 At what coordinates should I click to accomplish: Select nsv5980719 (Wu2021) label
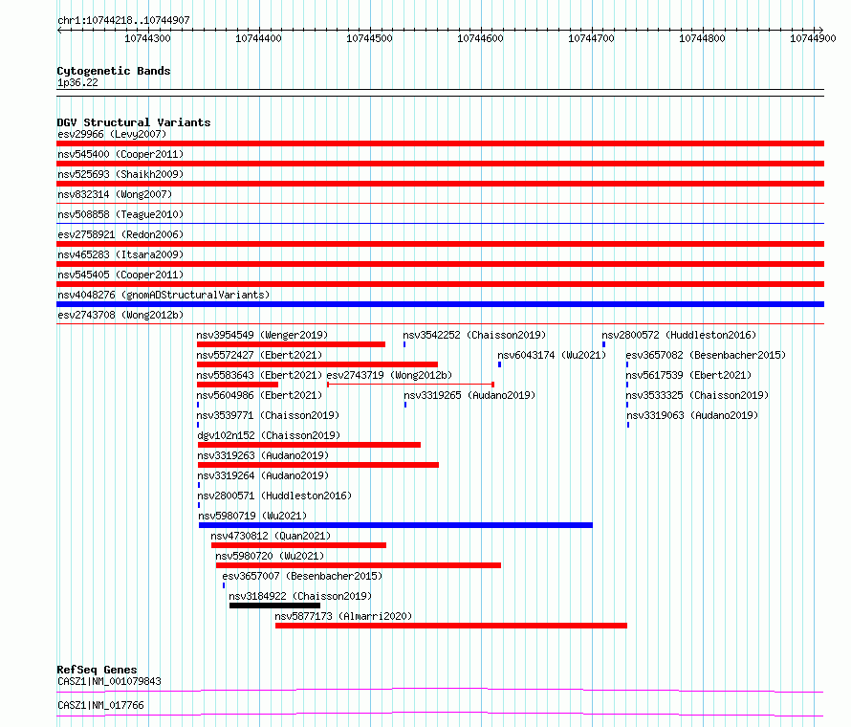point(253,516)
